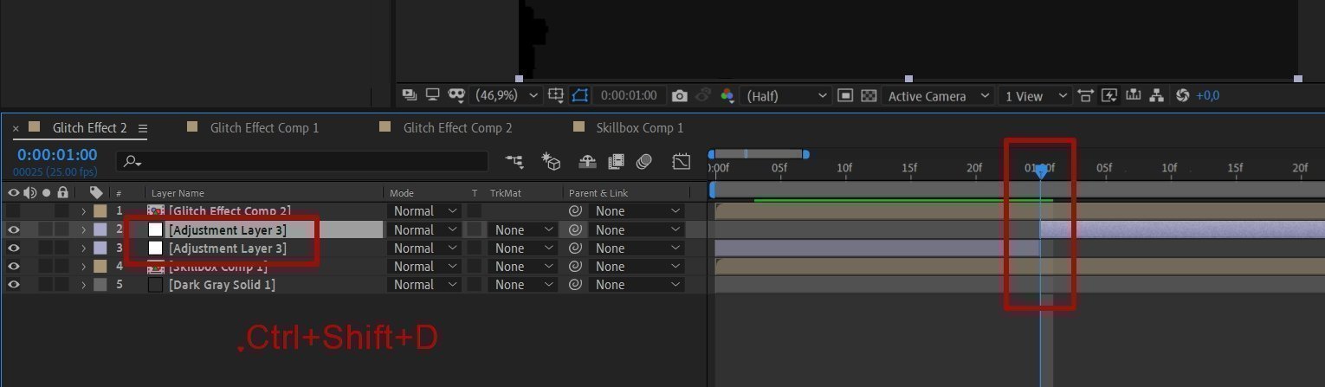This screenshot has width=1325, height=387.
Task: Open Timeline button in viewer bar
Action: tap(1133, 95)
